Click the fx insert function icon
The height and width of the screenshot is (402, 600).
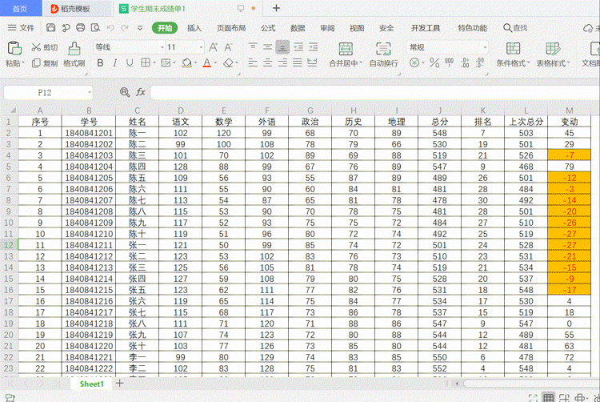(141, 92)
